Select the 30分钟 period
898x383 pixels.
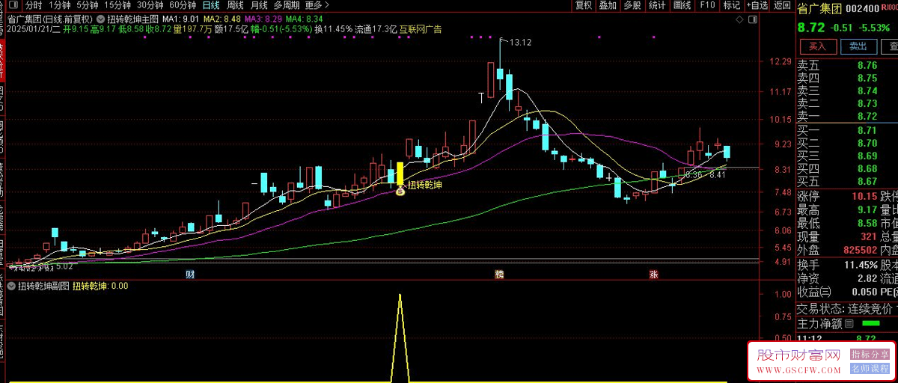click(150, 5)
